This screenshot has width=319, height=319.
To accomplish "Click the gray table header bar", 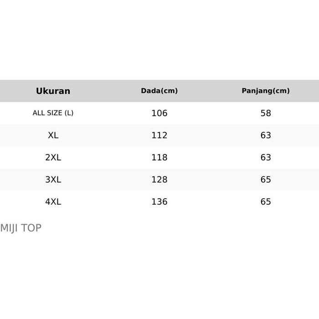I will (x=210, y=91).
